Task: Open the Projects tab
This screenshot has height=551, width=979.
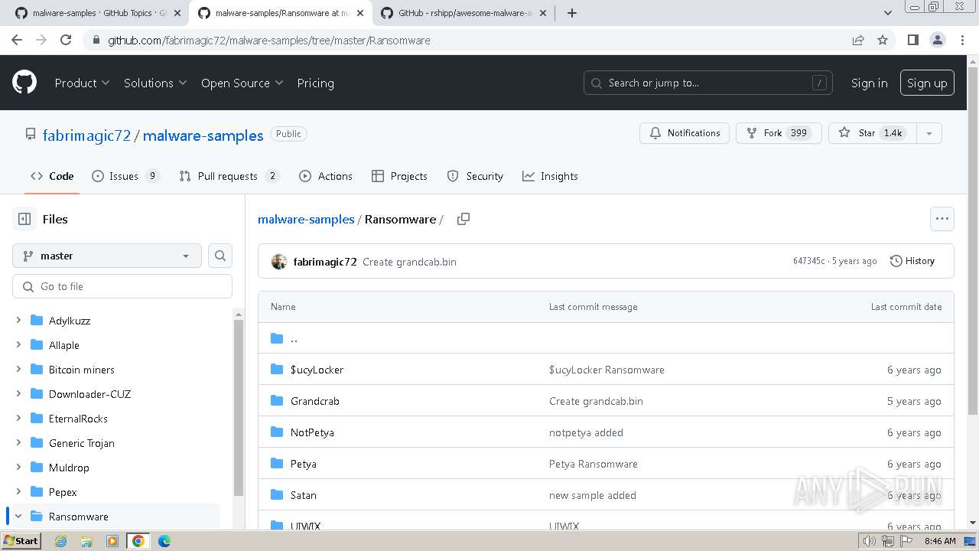Action: tap(399, 176)
